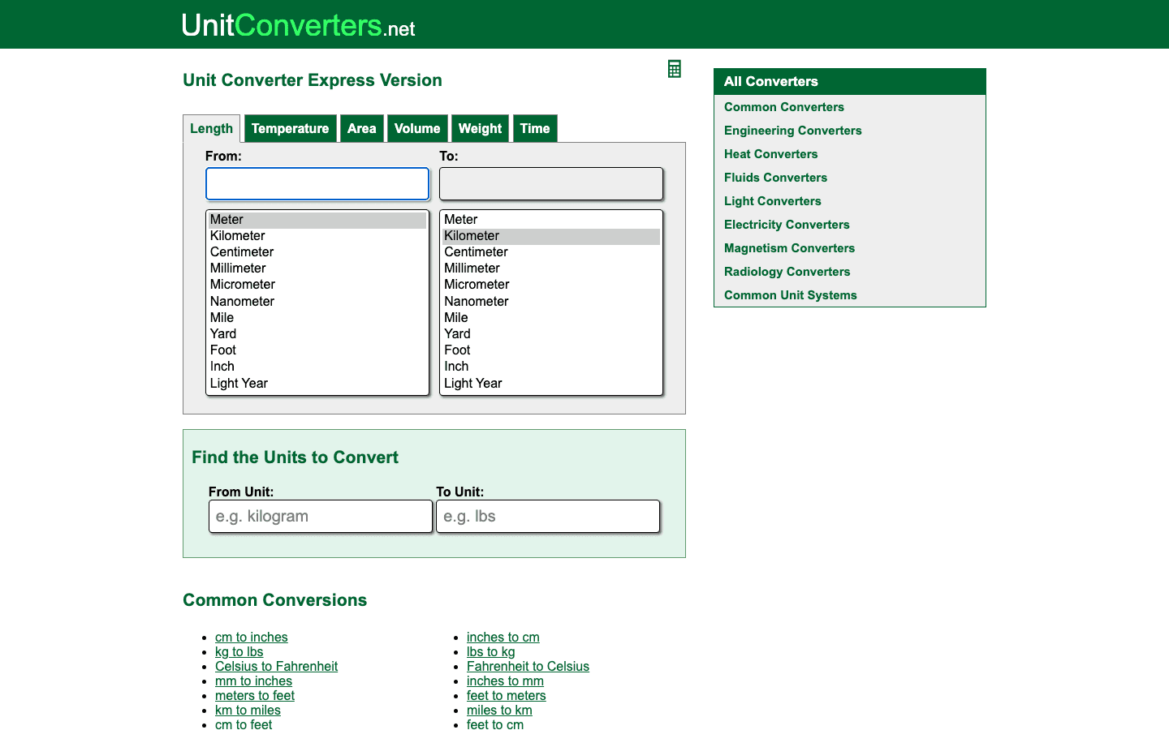The width and height of the screenshot is (1169, 730).
Task: Click the From Unit search box
Action: pyautogui.click(x=320, y=516)
